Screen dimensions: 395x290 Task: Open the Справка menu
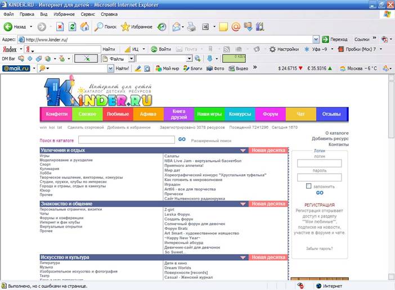click(109, 15)
